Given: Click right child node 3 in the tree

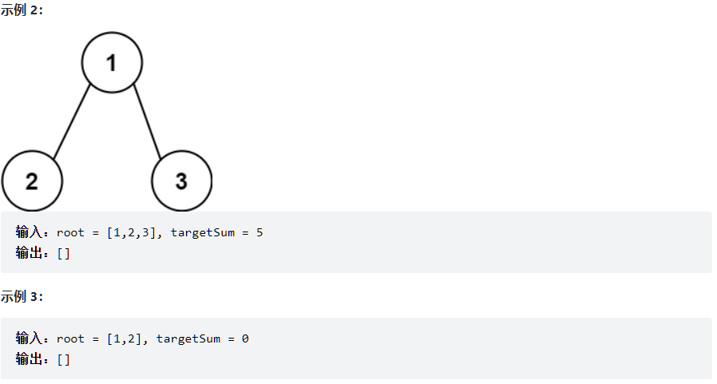Looking at the screenshot, I should [x=181, y=181].
